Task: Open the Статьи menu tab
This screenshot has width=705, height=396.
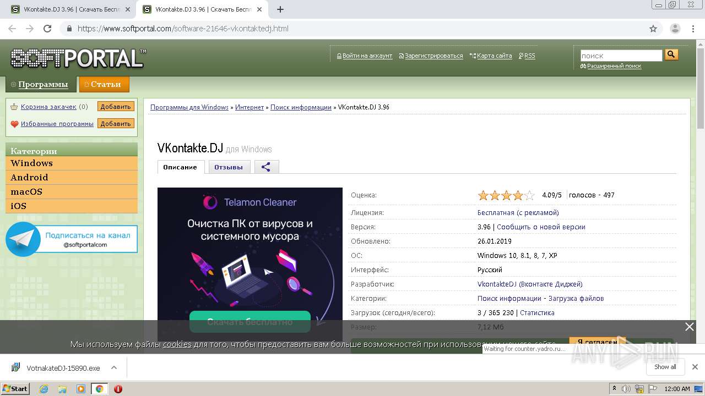Action: (104, 84)
